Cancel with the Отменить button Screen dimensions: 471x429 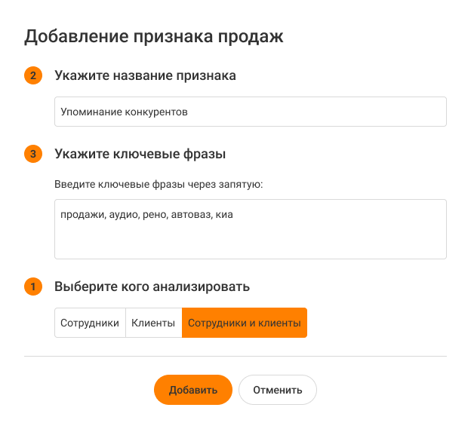coord(277,390)
